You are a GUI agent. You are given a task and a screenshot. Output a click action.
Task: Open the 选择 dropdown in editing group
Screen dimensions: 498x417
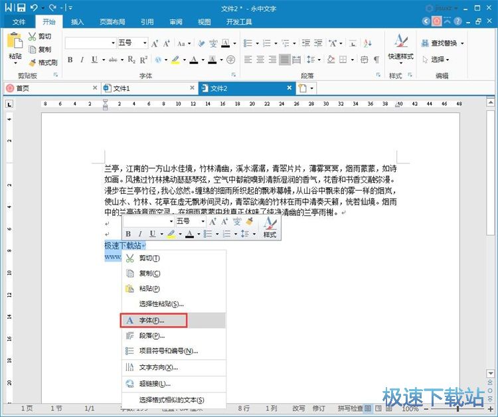(436, 59)
